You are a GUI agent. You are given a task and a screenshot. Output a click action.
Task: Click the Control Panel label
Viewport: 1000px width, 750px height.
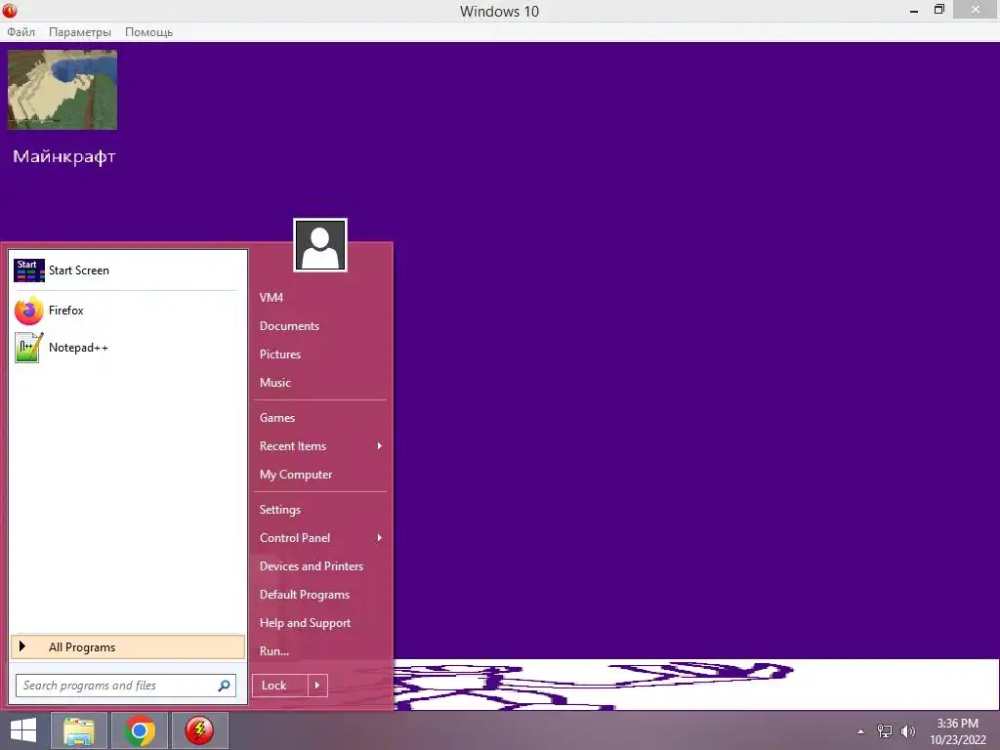[295, 538]
